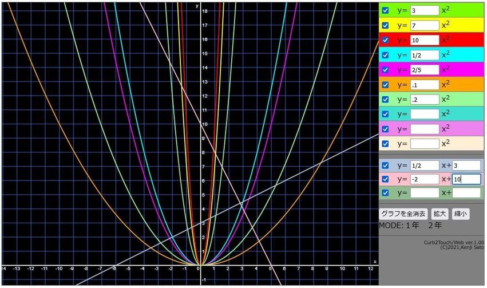Toggle the y=2/5x² magenta row checkbox
487x288 pixels.
(x=385, y=70)
